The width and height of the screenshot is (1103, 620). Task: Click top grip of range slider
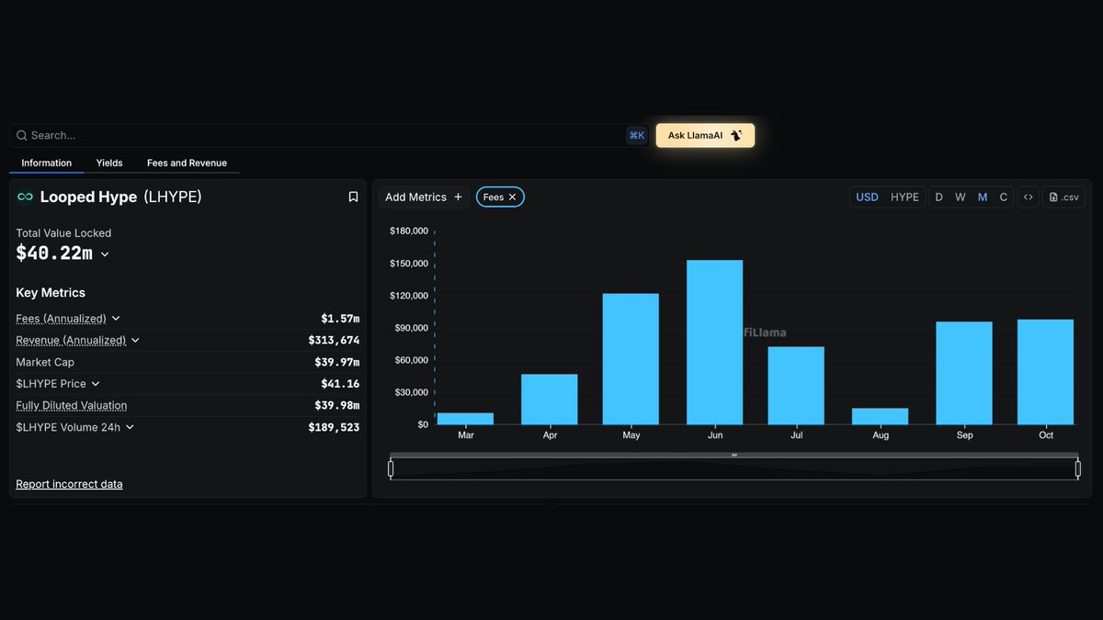point(734,455)
